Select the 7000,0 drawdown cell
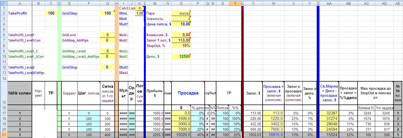403x138 pixels. [181, 129]
